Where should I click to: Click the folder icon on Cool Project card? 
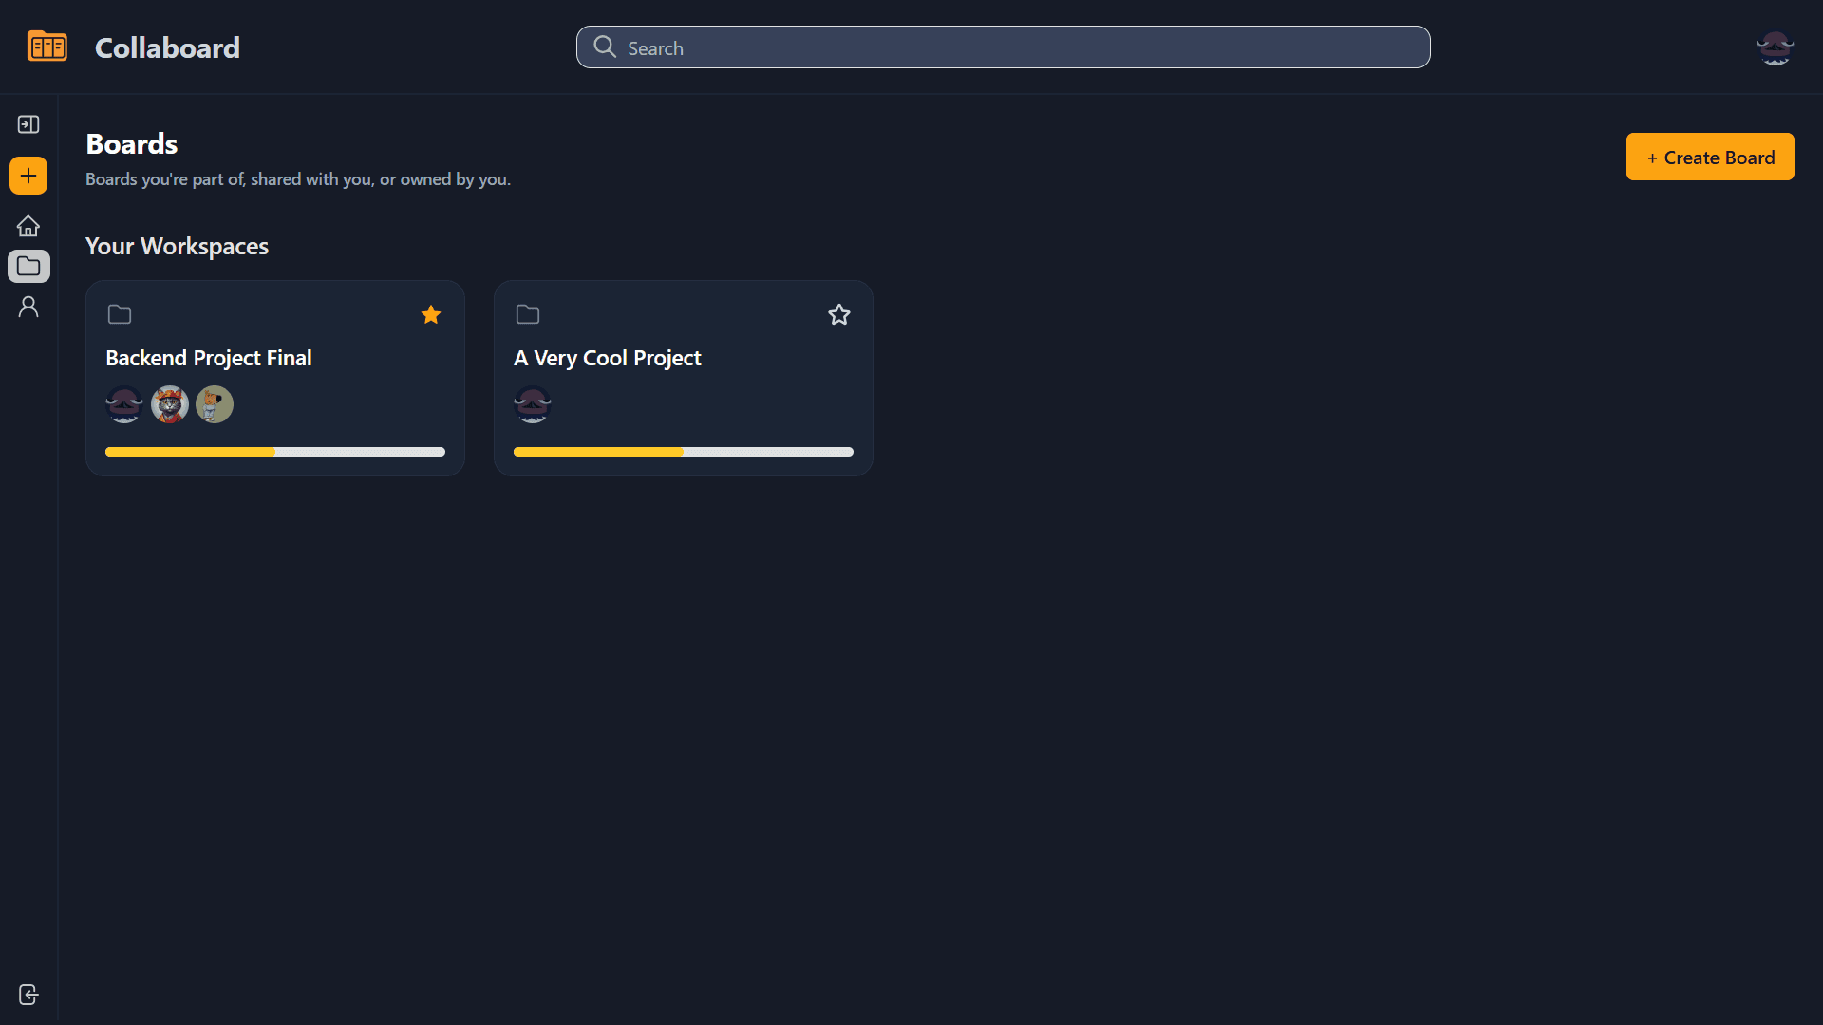coord(528,314)
